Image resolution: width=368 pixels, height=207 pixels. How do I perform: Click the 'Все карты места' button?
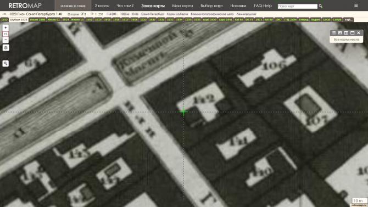click(x=346, y=40)
